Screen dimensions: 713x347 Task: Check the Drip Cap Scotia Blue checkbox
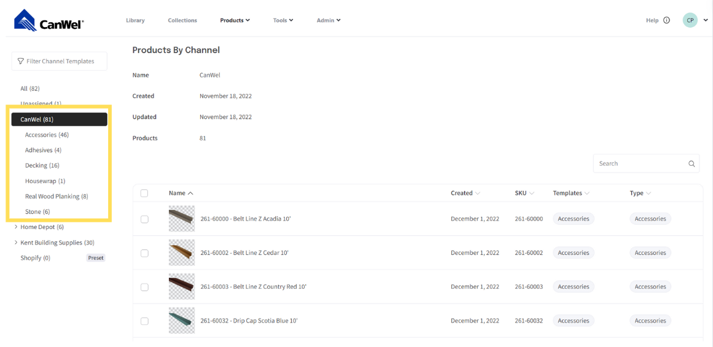[144, 321]
